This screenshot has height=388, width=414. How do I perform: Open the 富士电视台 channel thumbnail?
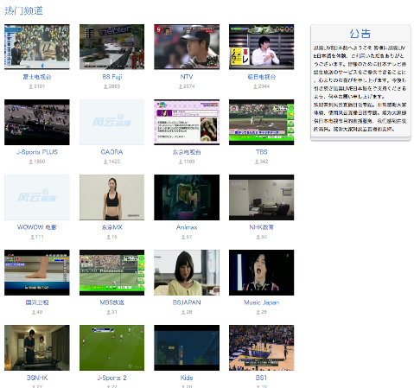tap(37, 47)
